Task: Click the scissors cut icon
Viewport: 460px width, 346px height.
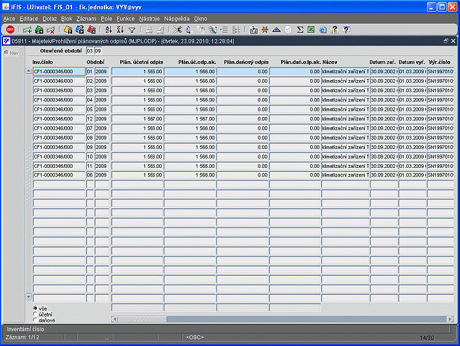Action: coord(177,29)
